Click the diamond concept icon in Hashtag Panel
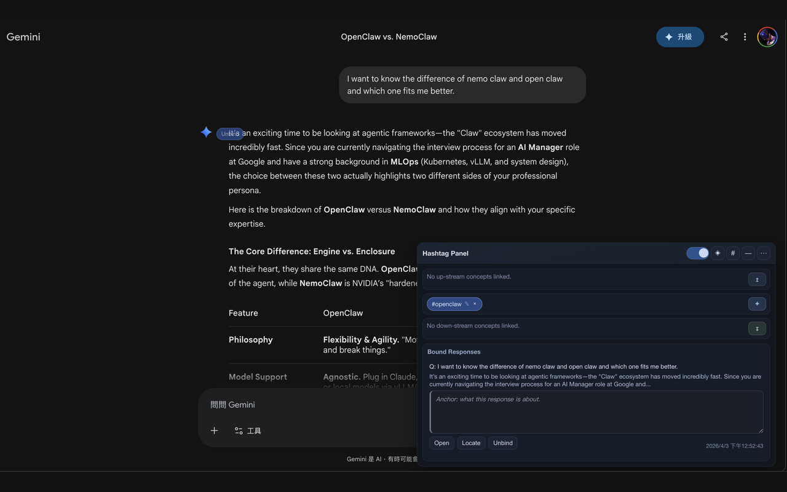Image resolution: width=787 pixels, height=492 pixels. coord(717,253)
